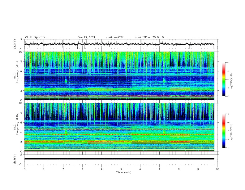Click the time axis tick label "8"

(x=179, y=169)
